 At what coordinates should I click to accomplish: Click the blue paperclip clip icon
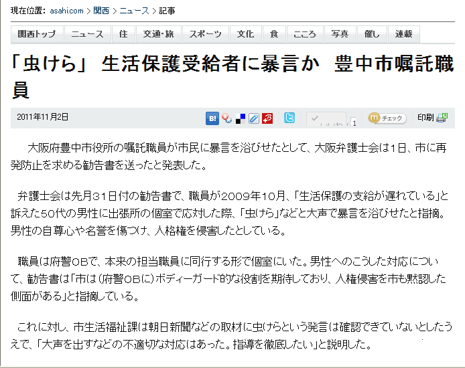coord(254,118)
